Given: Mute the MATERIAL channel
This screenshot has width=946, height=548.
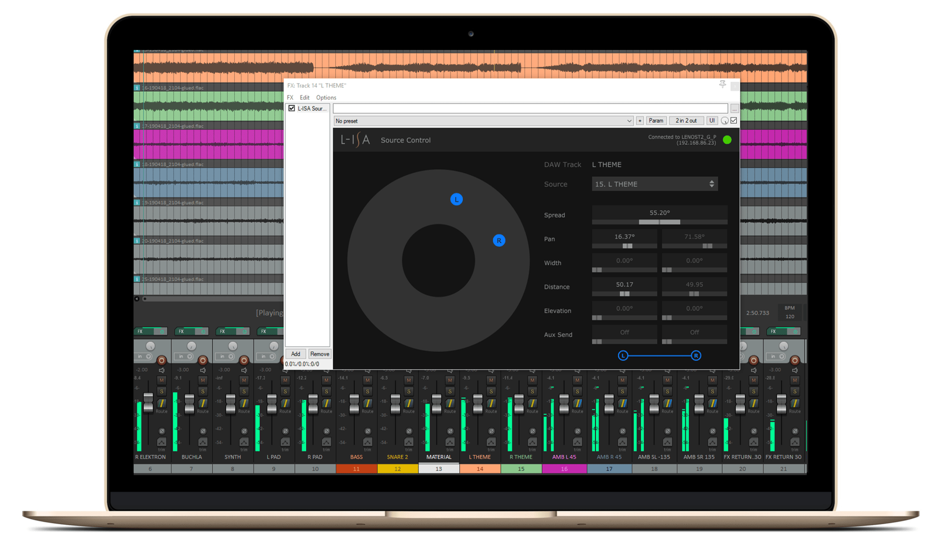Looking at the screenshot, I should [450, 380].
